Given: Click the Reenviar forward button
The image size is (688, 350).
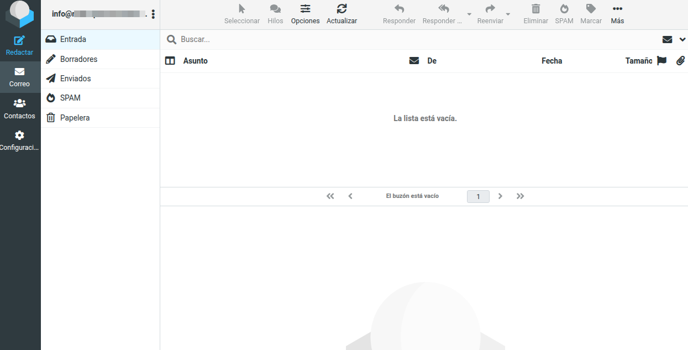Looking at the screenshot, I should pos(490,15).
